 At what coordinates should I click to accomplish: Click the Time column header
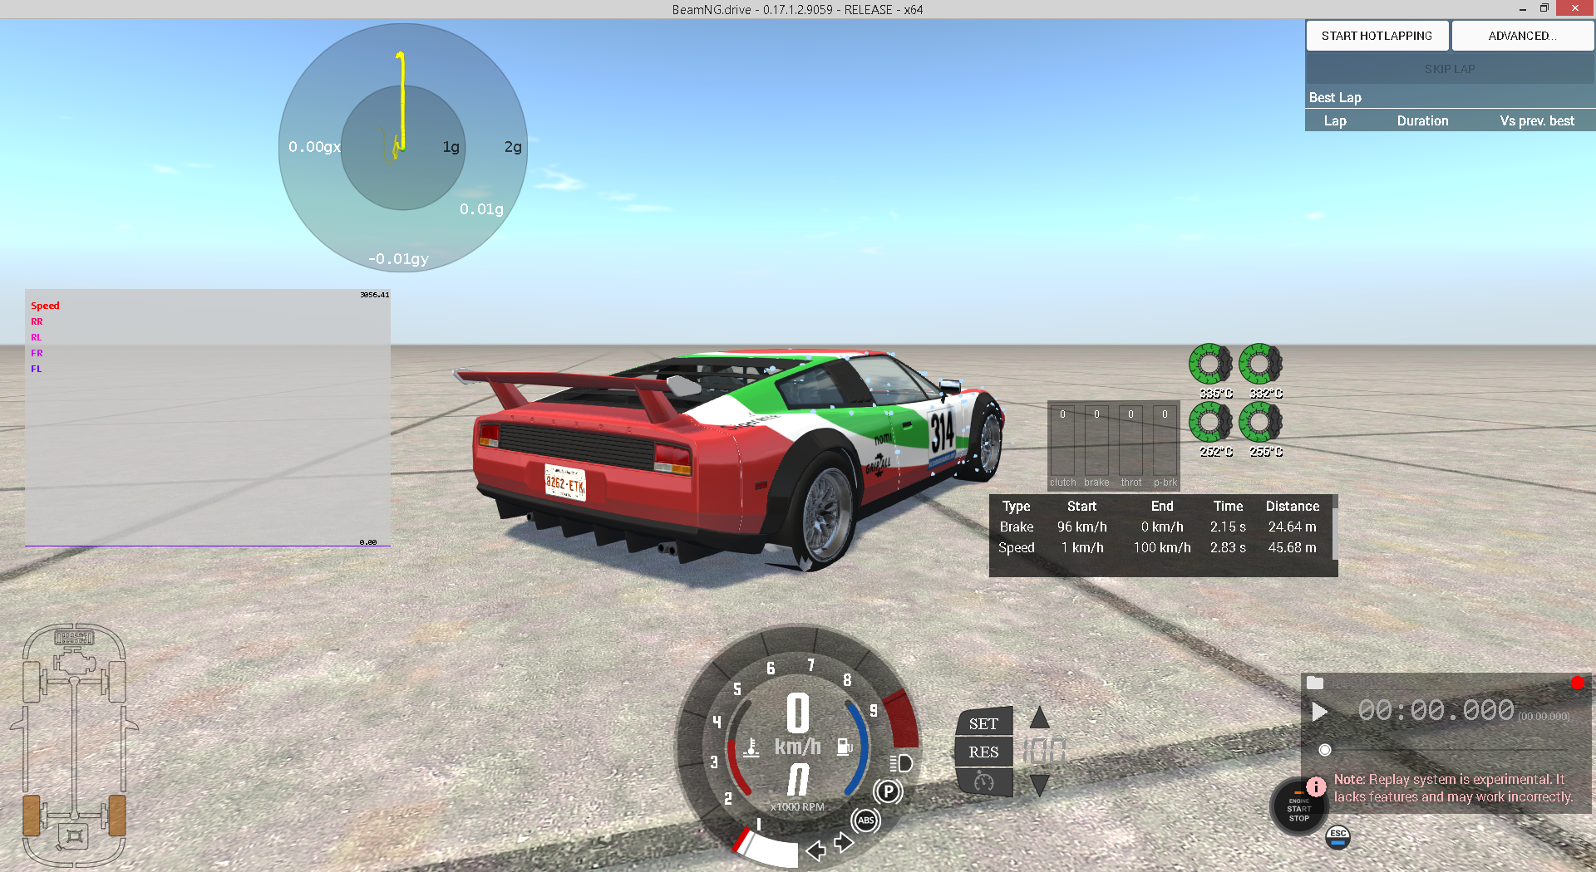(x=1228, y=506)
